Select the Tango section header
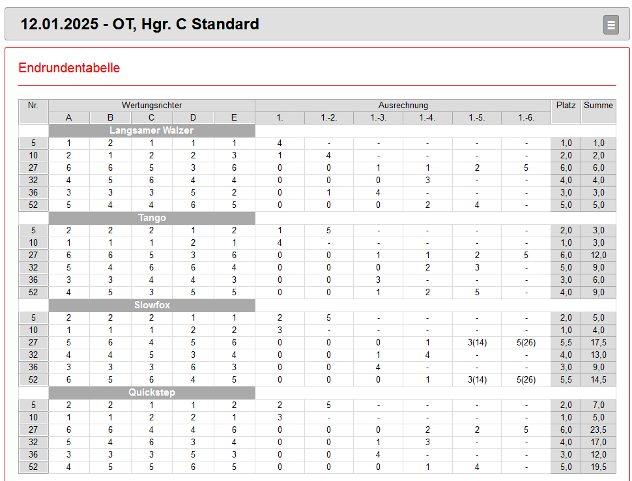The image size is (632, 481). click(x=151, y=218)
